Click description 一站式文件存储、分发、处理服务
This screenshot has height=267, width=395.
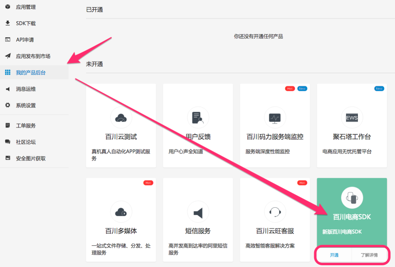coord(121,249)
